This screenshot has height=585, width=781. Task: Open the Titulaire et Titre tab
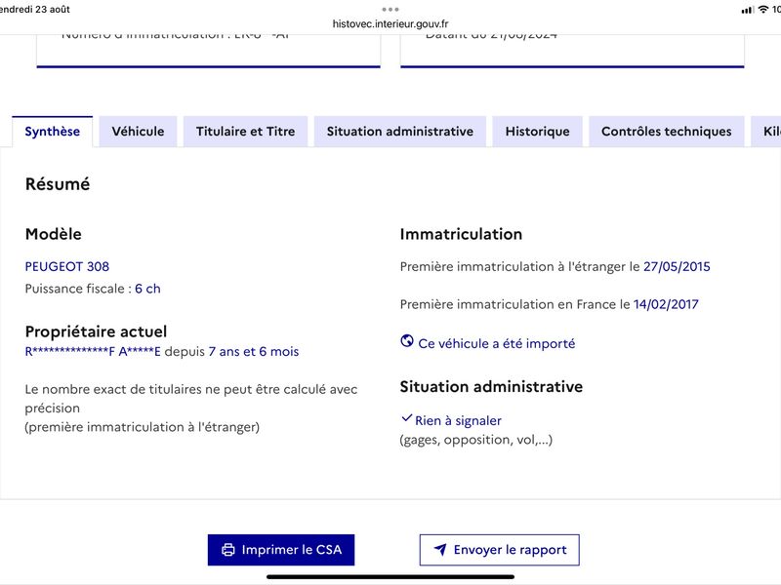246,132
